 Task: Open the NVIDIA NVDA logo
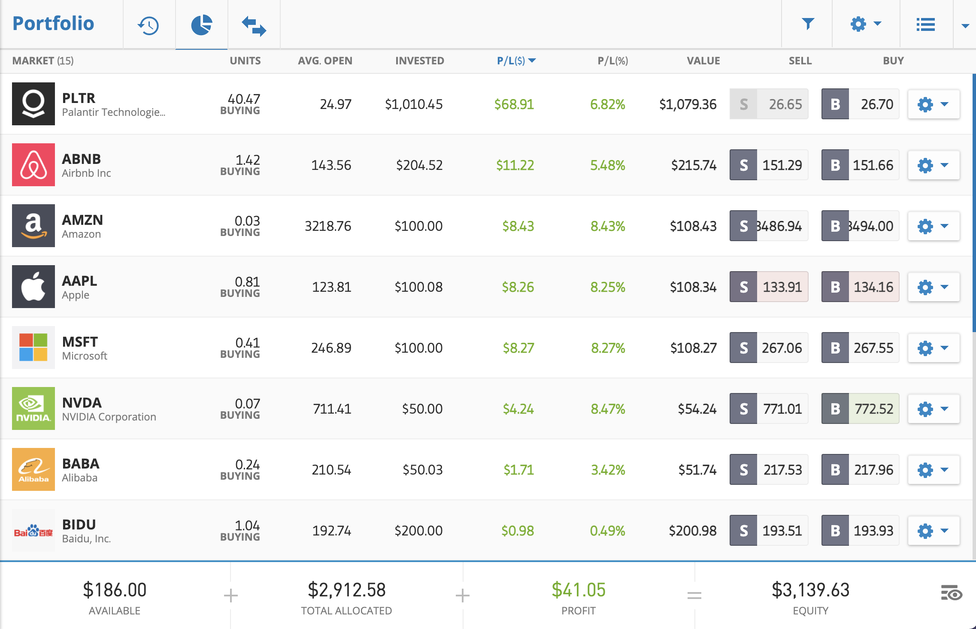(x=33, y=408)
